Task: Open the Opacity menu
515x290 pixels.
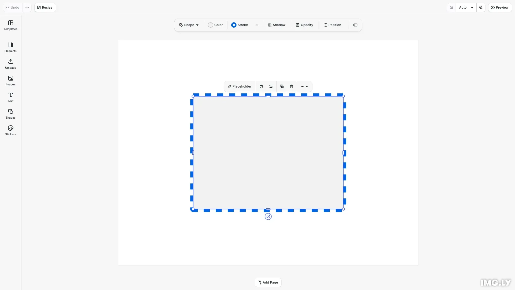Action: tap(304, 25)
